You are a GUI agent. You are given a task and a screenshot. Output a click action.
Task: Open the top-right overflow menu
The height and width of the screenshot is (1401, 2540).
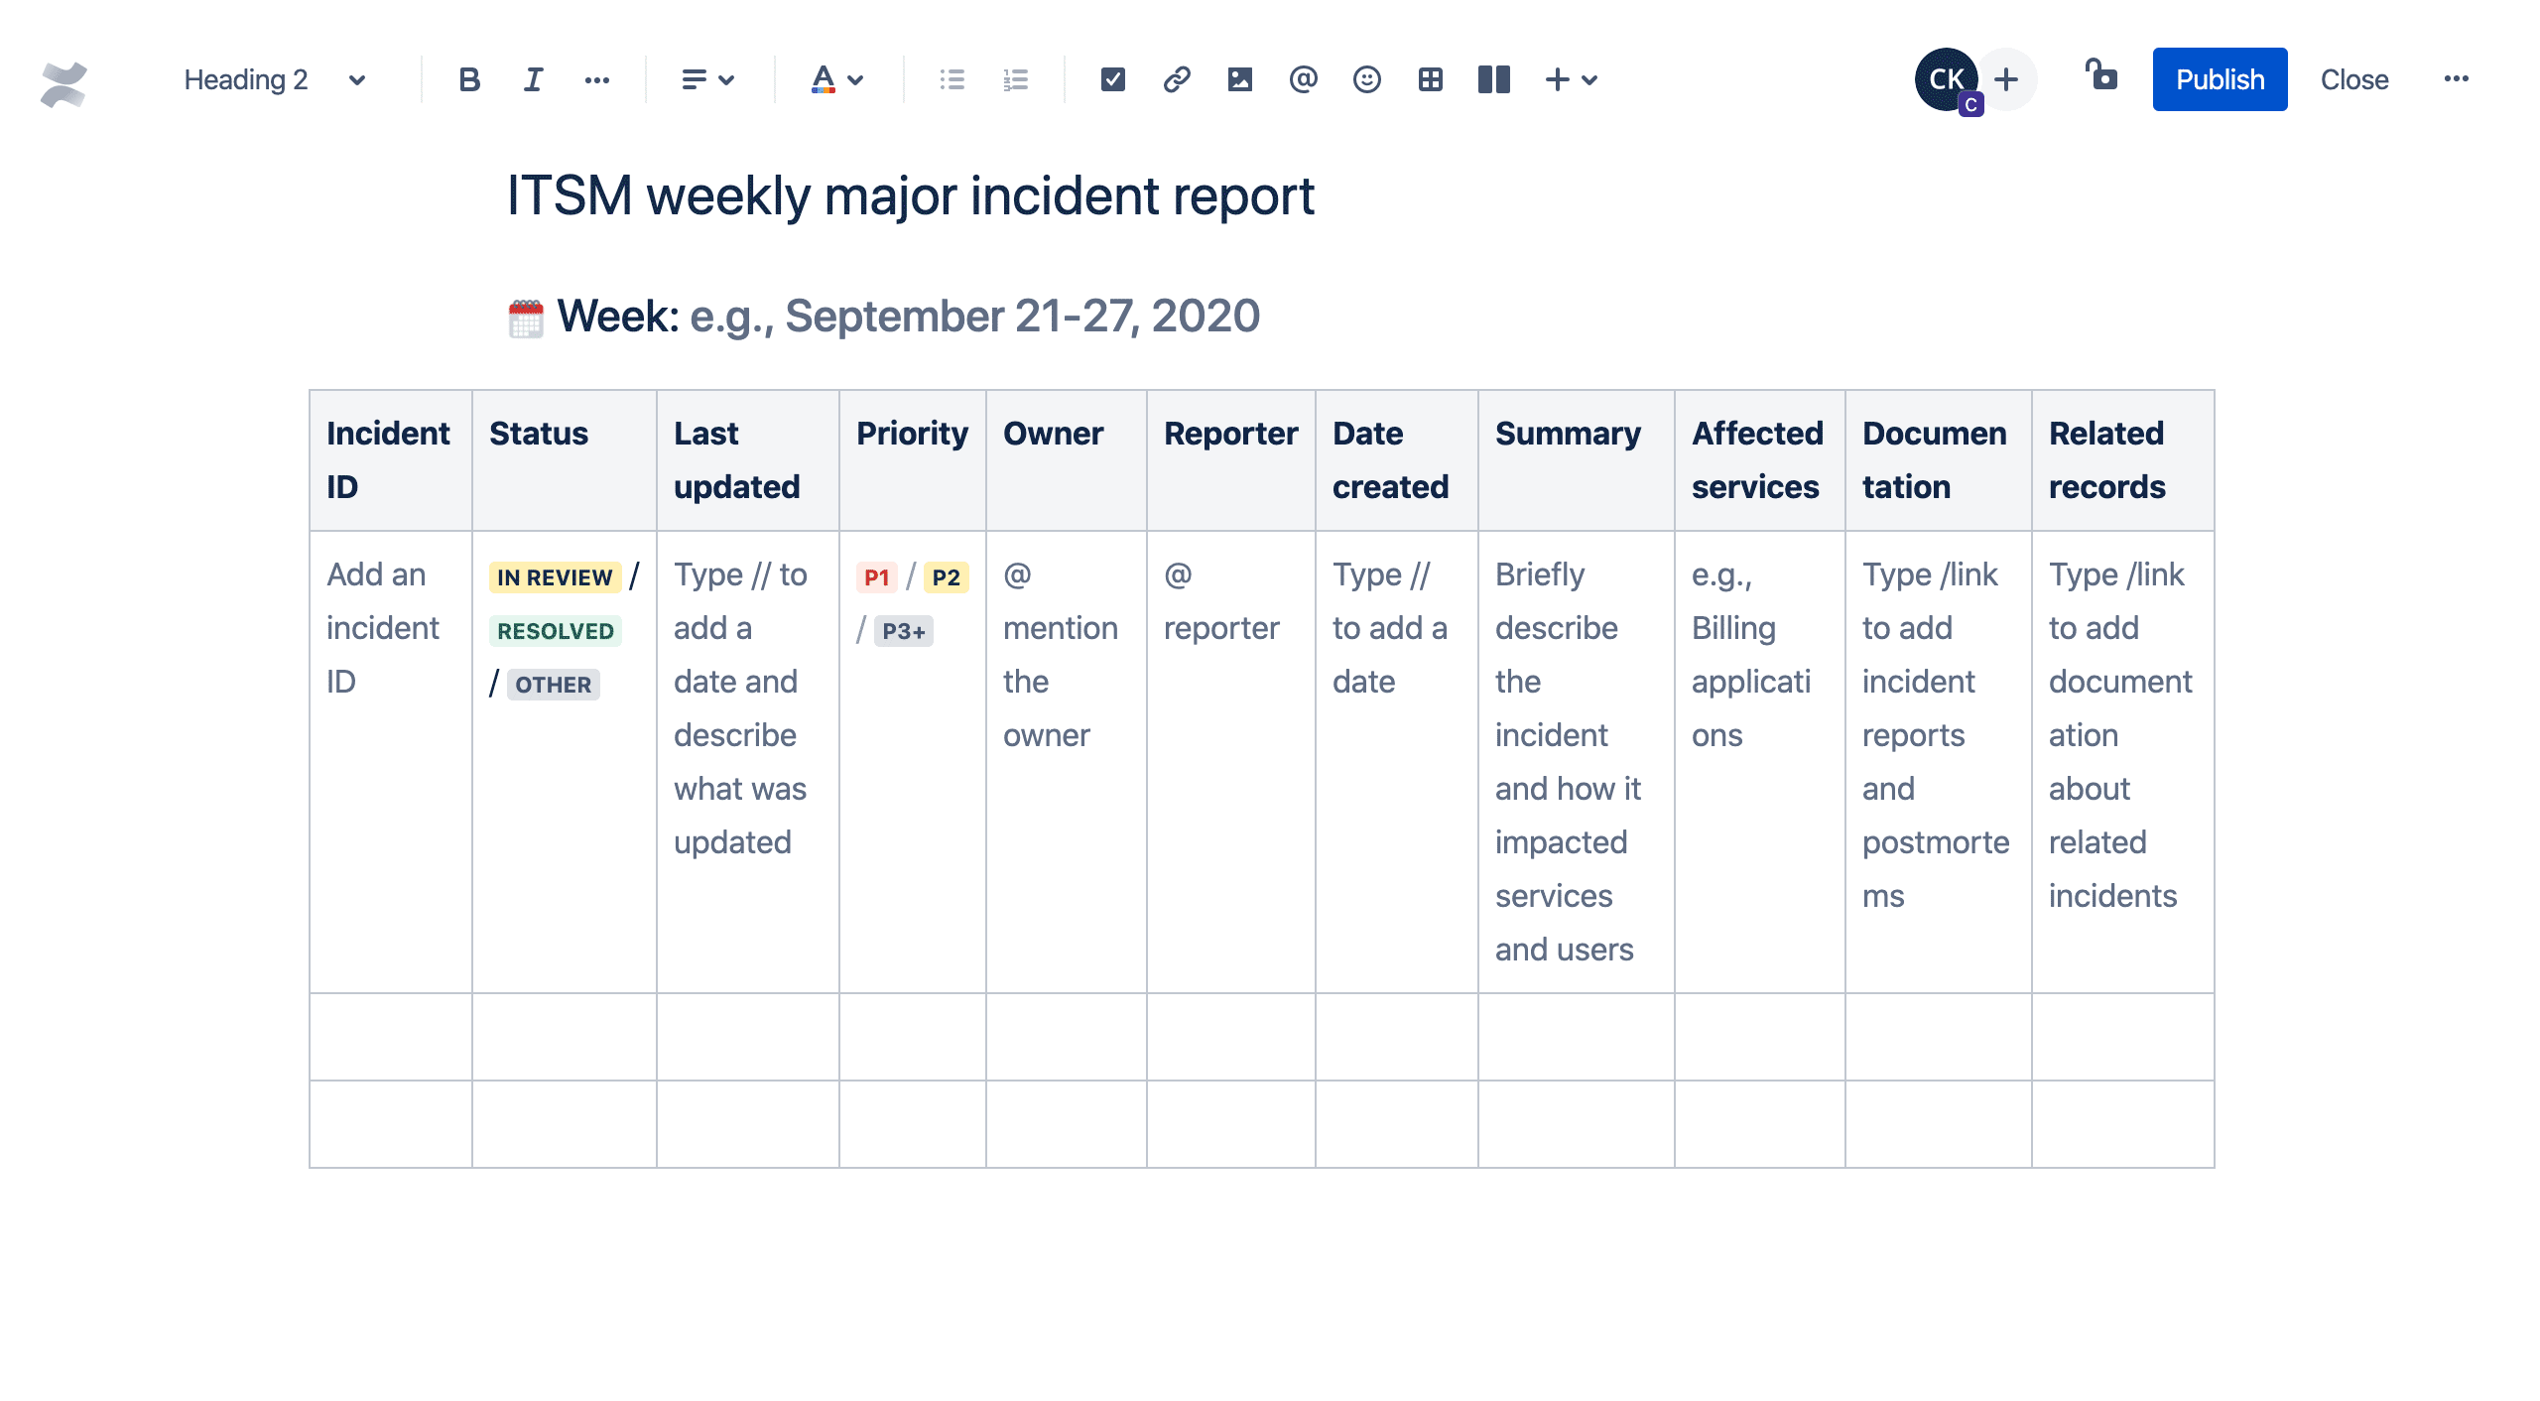tap(2456, 77)
